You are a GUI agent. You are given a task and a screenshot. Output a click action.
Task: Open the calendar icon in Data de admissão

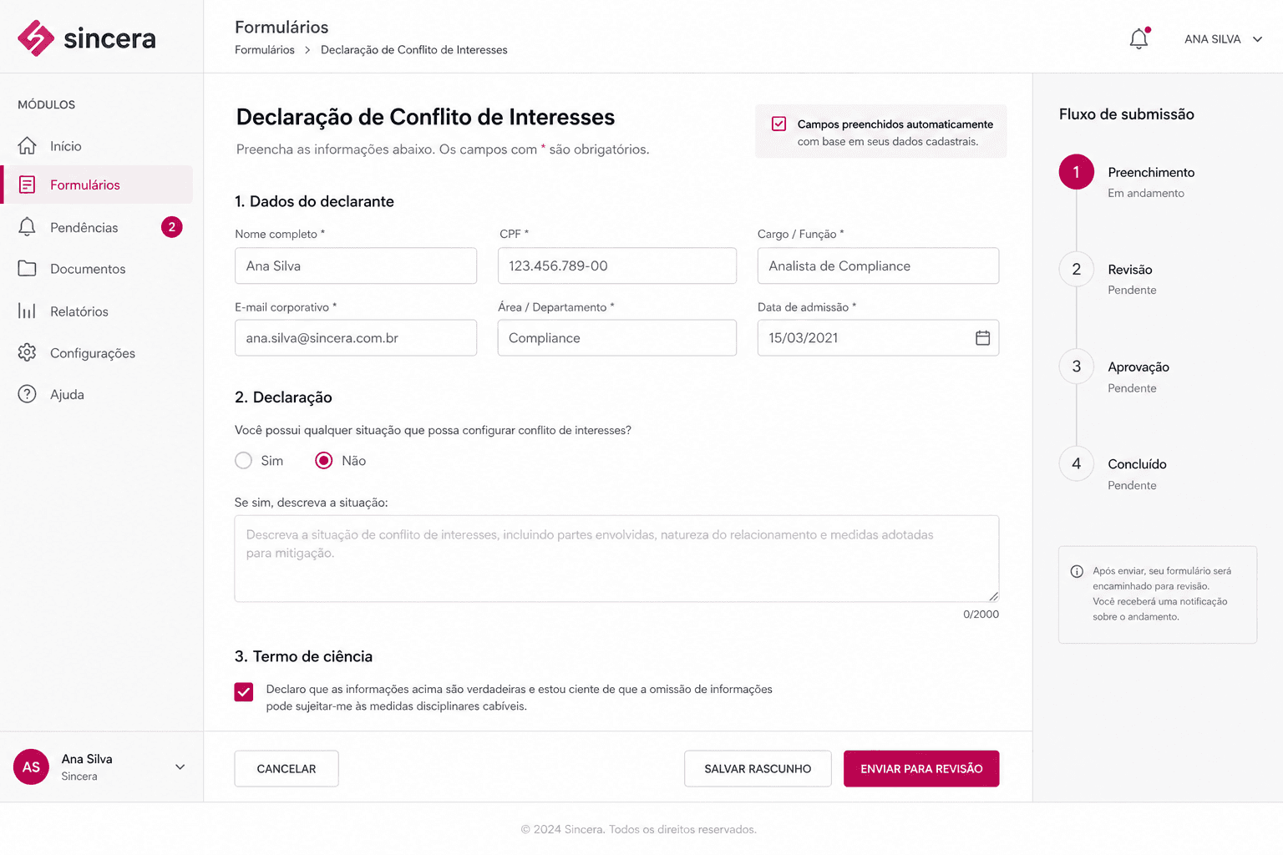click(x=982, y=338)
